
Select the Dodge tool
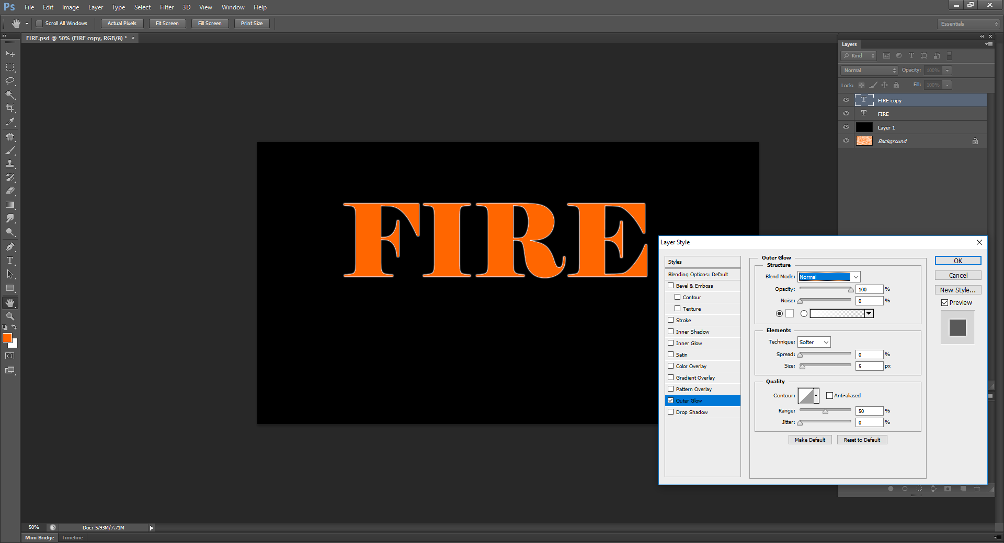pos(10,232)
